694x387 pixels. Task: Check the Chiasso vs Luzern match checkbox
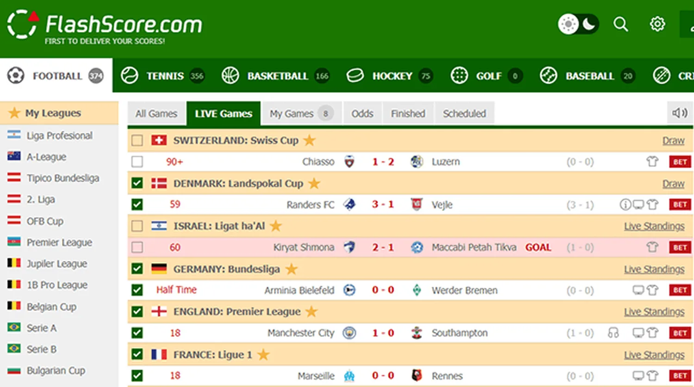point(137,161)
